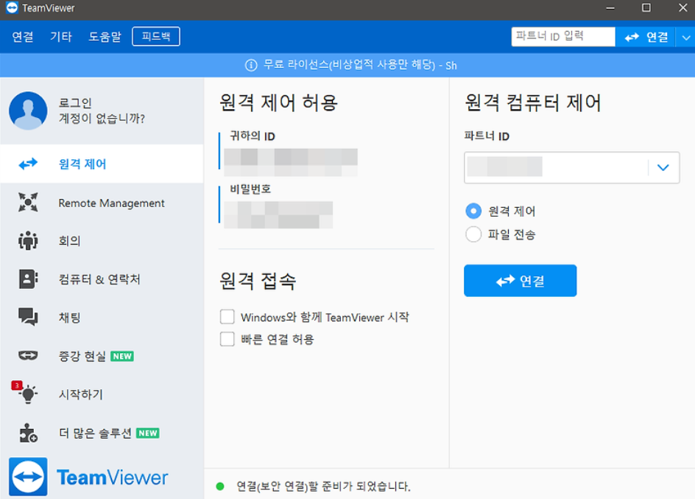Open the 시작하기 sidebar item

click(102, 394)
